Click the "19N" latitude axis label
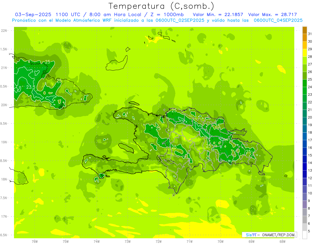317x245 pixels. 4,142
